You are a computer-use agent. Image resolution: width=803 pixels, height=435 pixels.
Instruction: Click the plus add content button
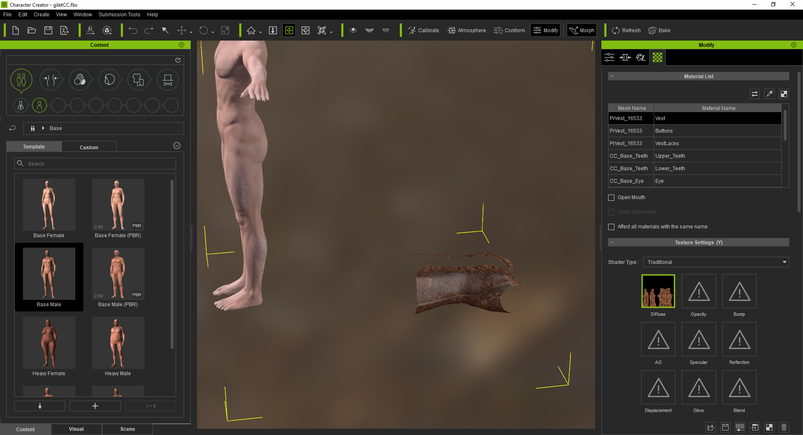click(95, 406)
